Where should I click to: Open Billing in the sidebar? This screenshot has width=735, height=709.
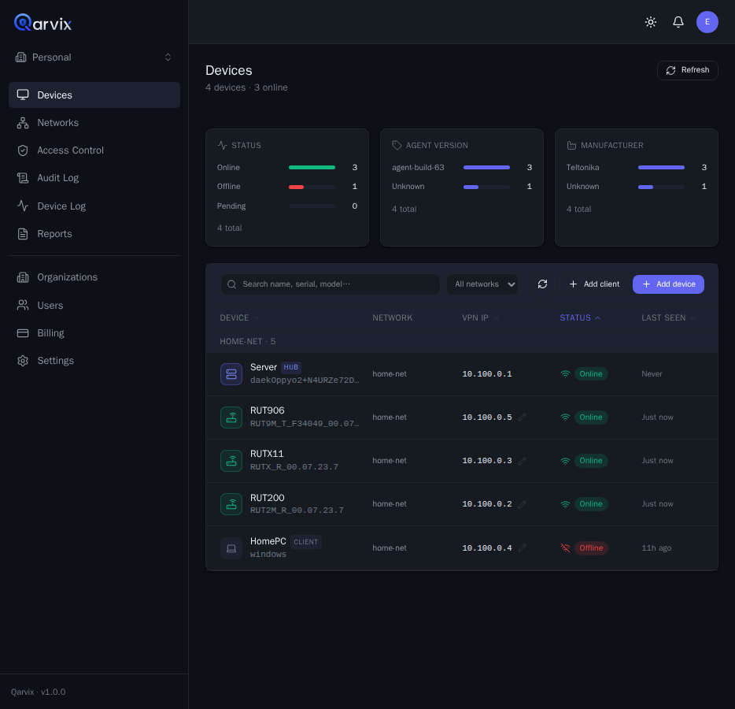(94, 332)
